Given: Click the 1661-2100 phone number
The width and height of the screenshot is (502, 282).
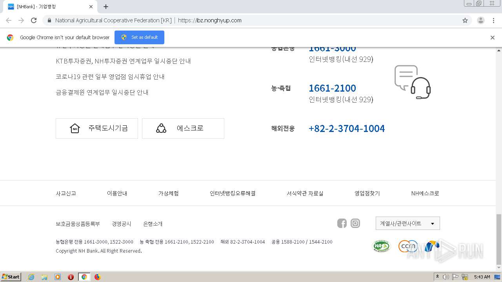Looking at the screenshot, I should [x=333, y=88].
